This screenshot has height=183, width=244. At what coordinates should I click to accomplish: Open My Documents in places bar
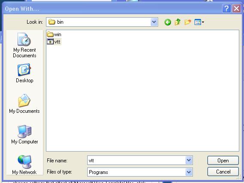click(24, 104)
